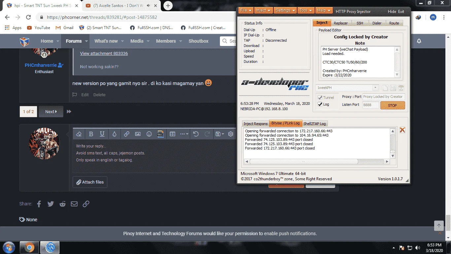Open View attachment 803336 link
Screen dimensions: 451x254
click(x=104, y=53)
